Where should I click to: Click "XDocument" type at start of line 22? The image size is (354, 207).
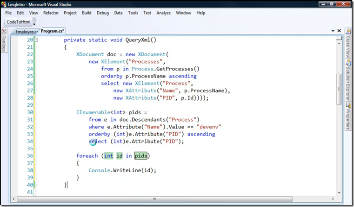pos(90,54)
